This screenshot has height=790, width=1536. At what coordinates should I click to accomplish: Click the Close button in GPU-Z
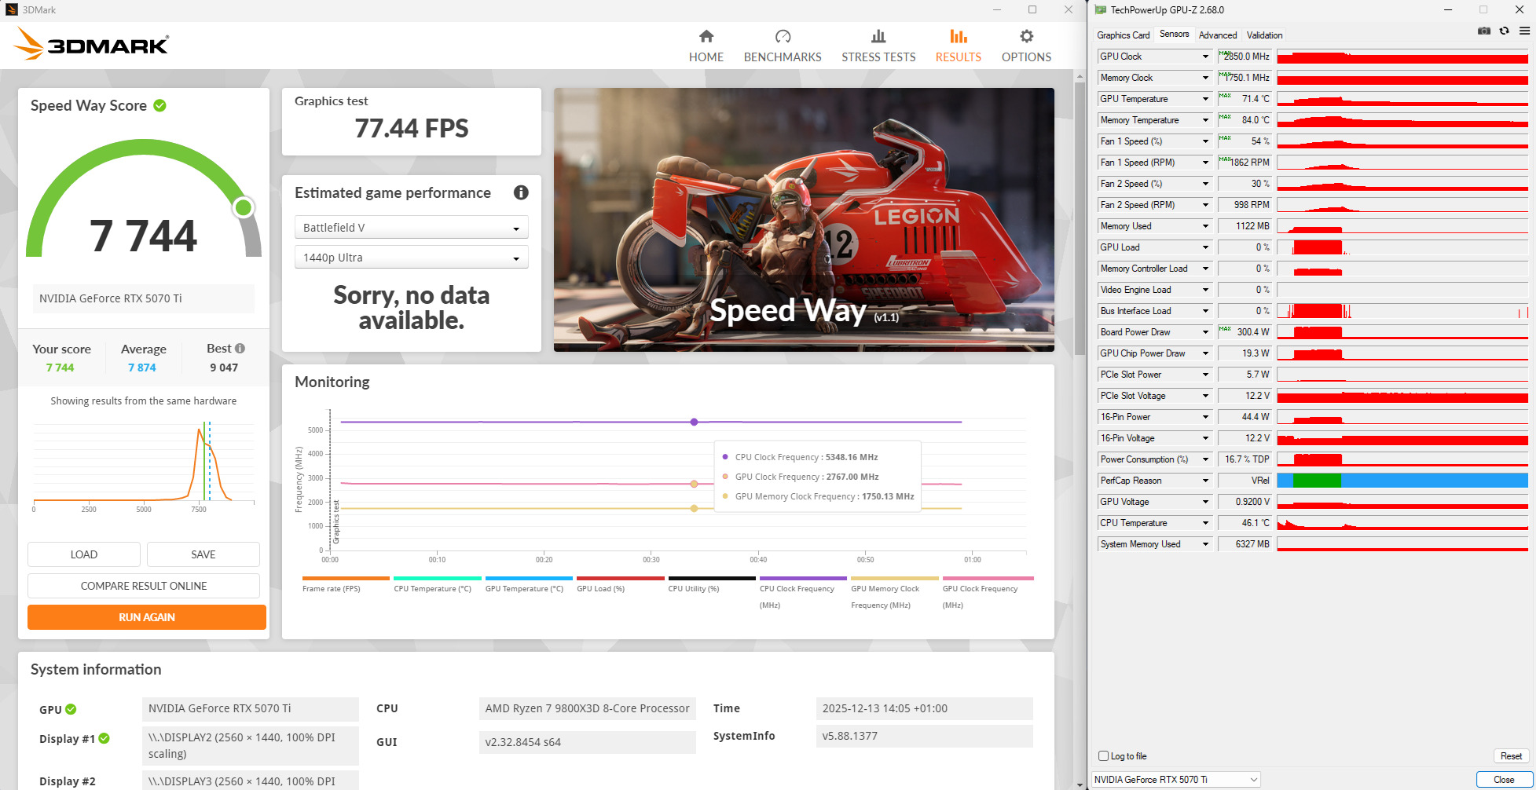pyautogui.click(x=1504, y=780)
